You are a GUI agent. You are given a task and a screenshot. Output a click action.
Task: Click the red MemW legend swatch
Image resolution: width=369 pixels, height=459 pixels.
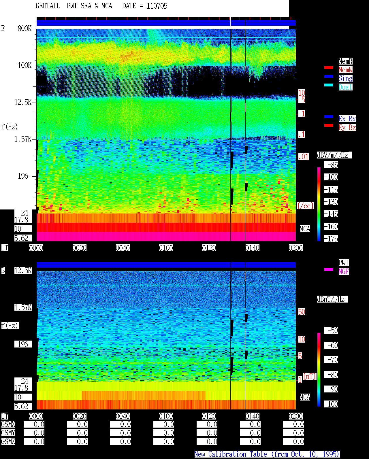[329, 68]
